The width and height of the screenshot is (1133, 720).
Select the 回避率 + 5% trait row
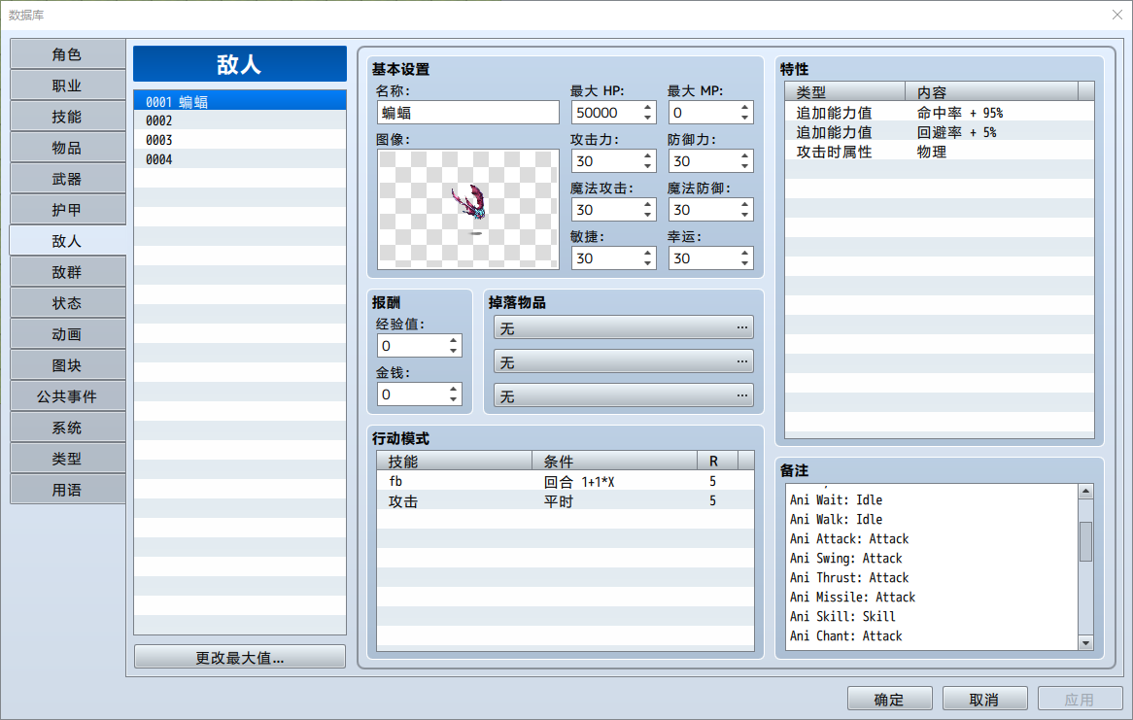(x=940, y=132)
